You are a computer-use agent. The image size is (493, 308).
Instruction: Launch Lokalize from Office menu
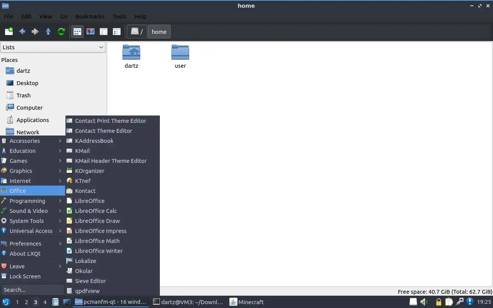click(112, 261)
